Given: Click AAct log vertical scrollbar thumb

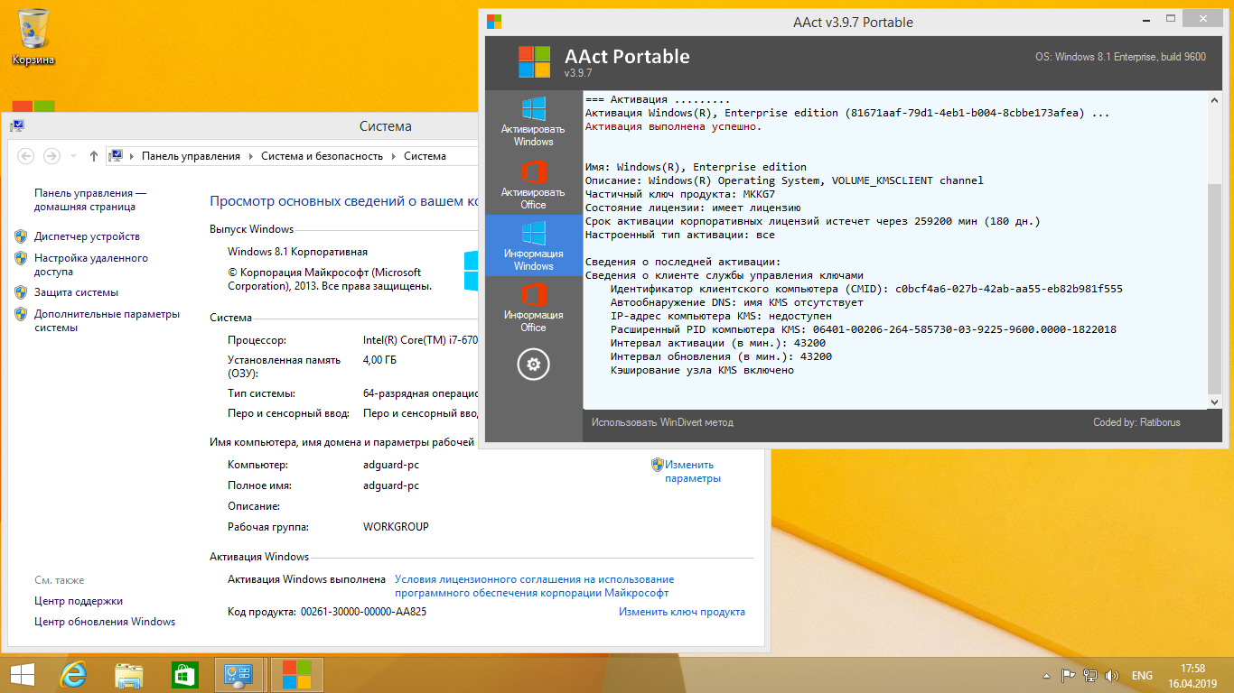Looking at the screenshot, I should tap(1214, 287).
